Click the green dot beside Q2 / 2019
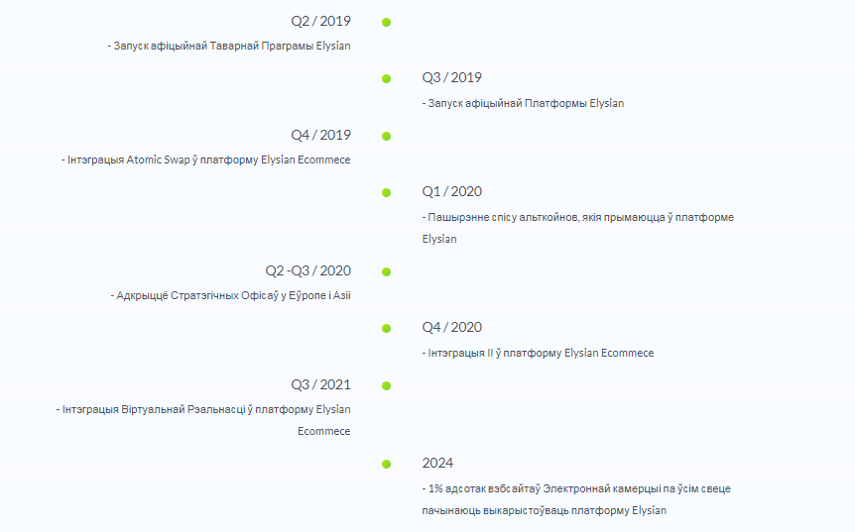Screen dimensions: 855x532 tap(386, 23)
